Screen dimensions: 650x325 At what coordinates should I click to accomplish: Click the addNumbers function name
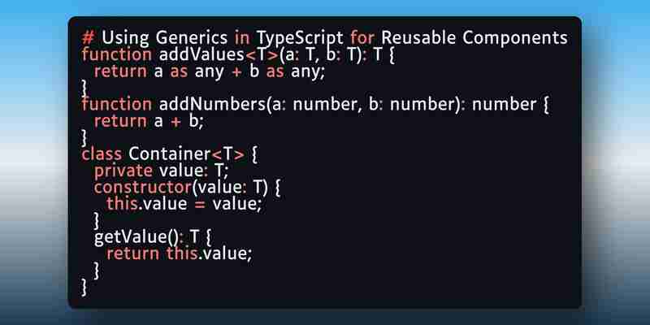click(x=212, y=104)
